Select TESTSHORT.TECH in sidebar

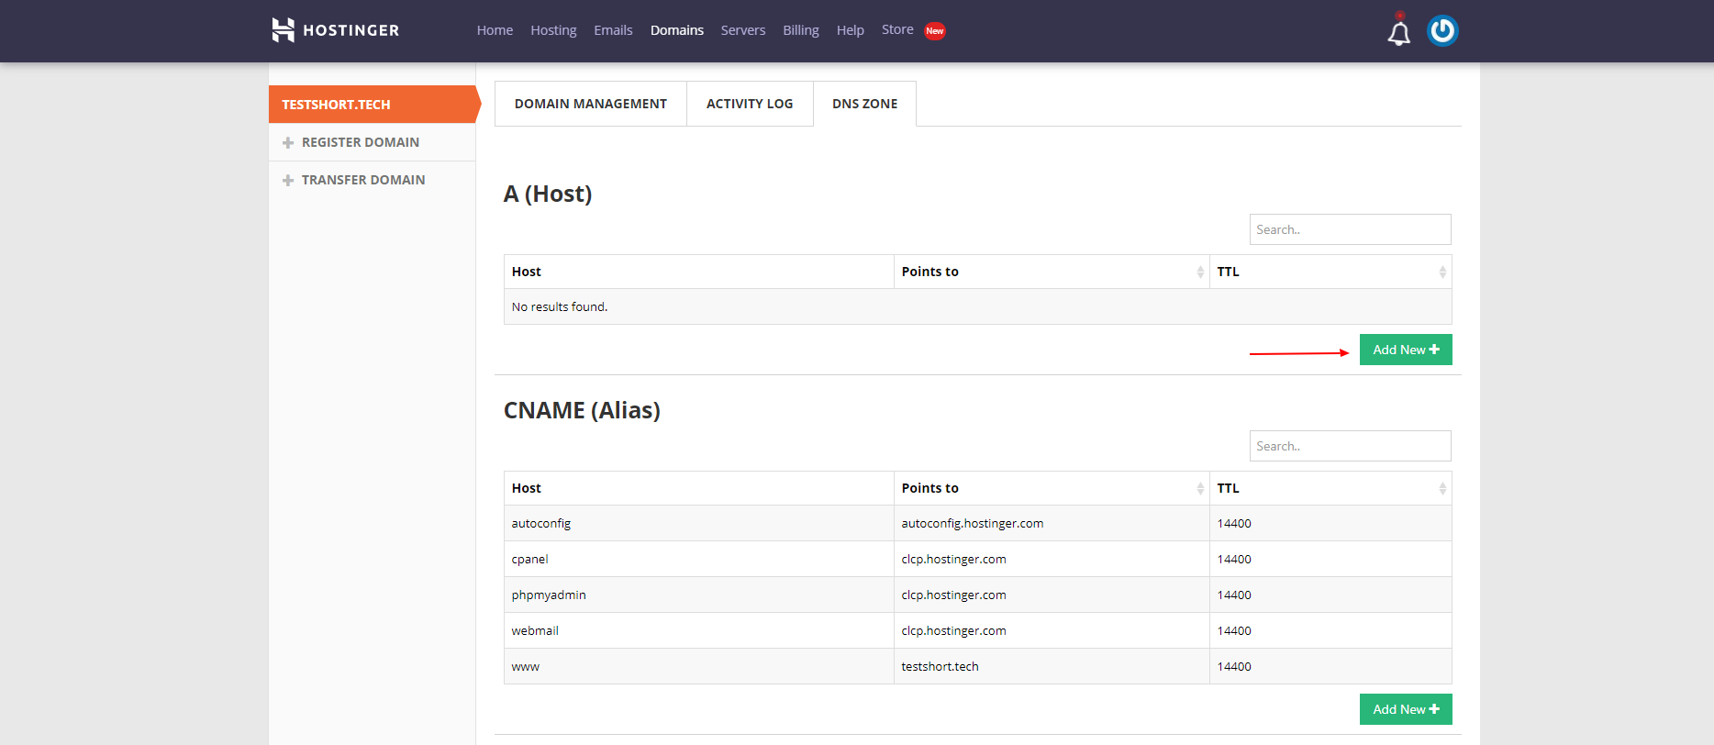pos(373,105)
